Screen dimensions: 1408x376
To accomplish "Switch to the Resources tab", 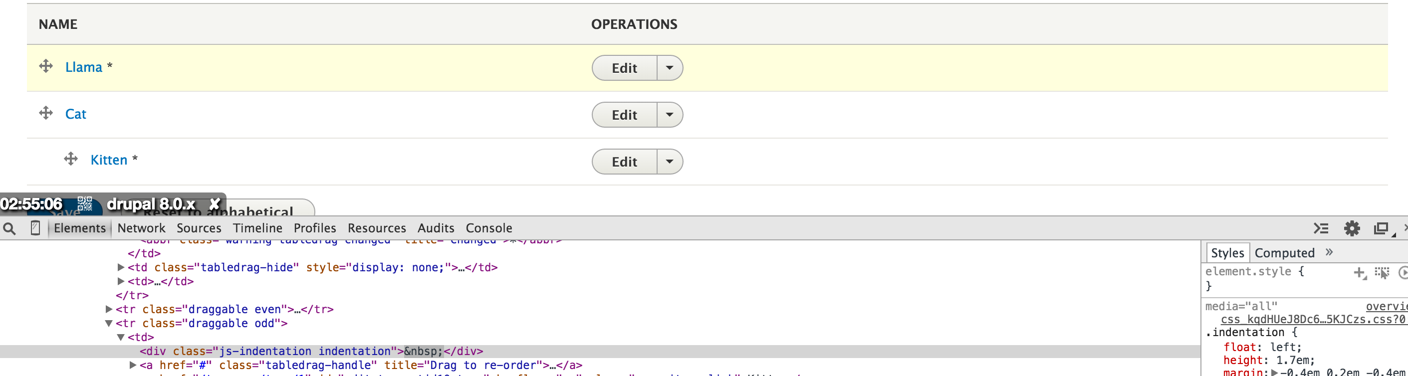I will click(x=377, y=228).
